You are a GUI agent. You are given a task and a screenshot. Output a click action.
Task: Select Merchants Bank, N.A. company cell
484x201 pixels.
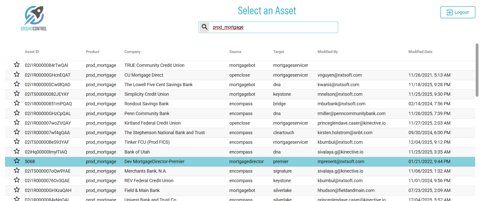(146, 171)
